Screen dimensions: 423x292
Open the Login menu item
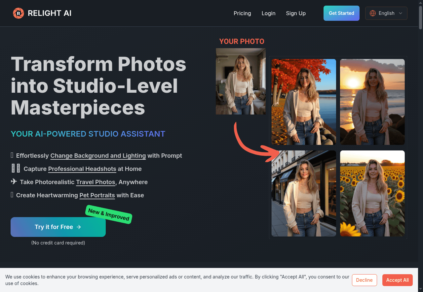[268, 13]
